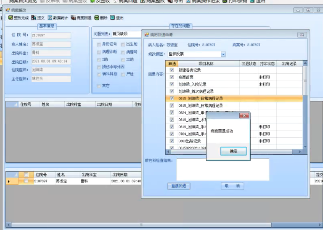Uncheck the highlighted 0615 日常病程记录 row checkbox
This screenshot has width=323, height=230.
[x=172, y=98]
